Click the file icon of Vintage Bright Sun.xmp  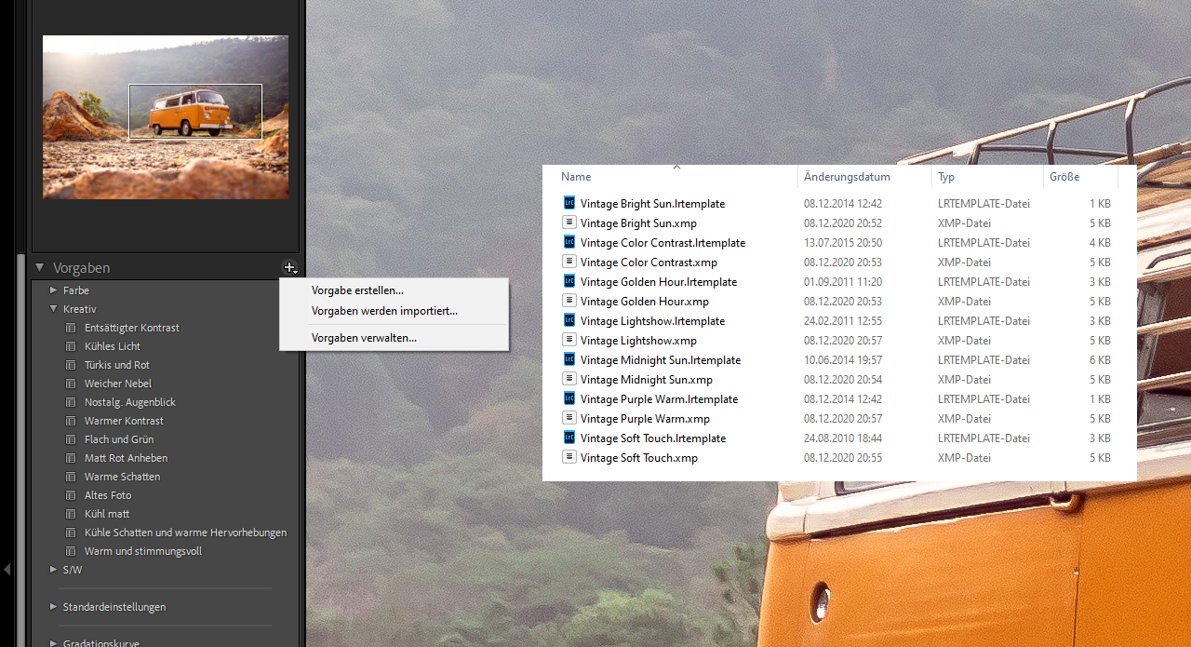(569, 222)
